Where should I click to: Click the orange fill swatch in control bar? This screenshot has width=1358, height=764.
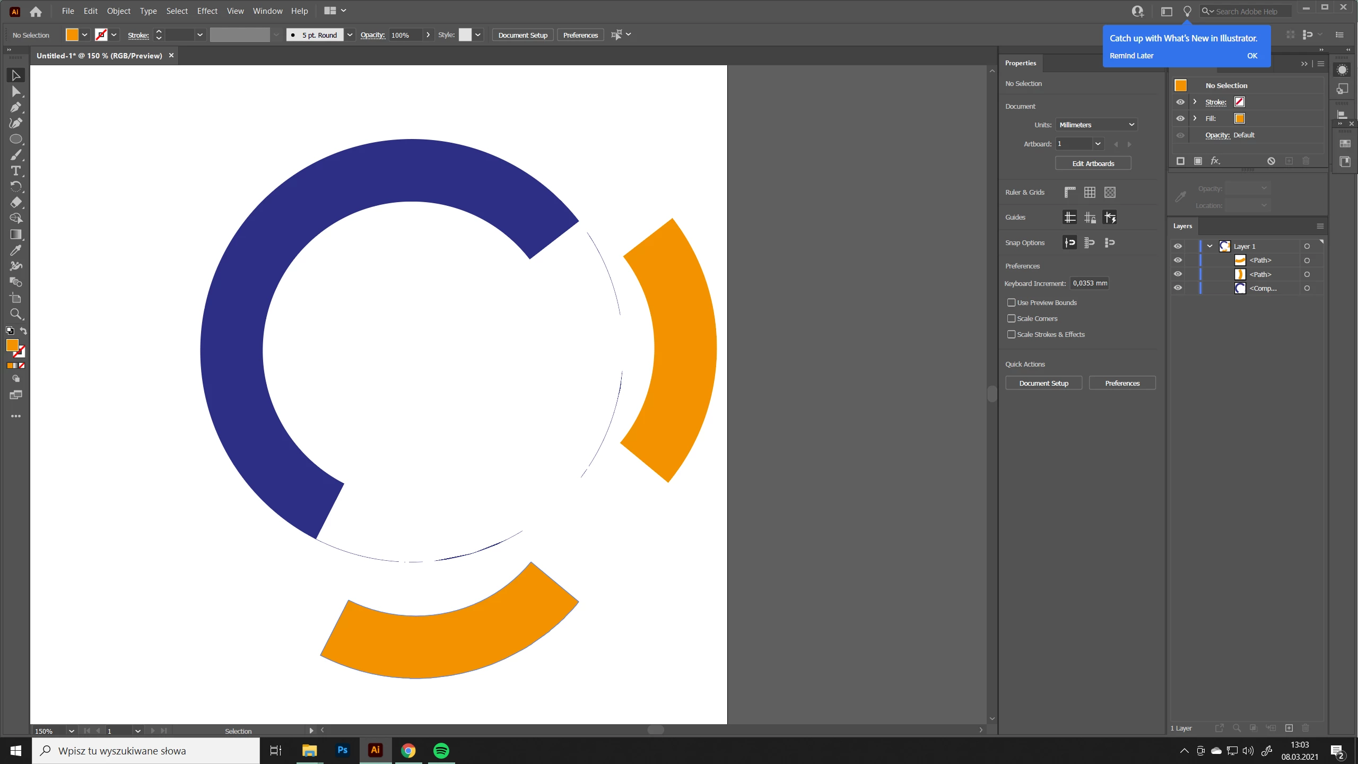click(72, 35)
